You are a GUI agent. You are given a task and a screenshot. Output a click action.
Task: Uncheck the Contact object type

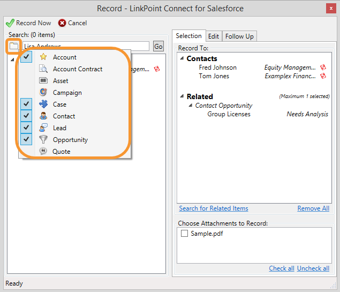coord(26,116)
